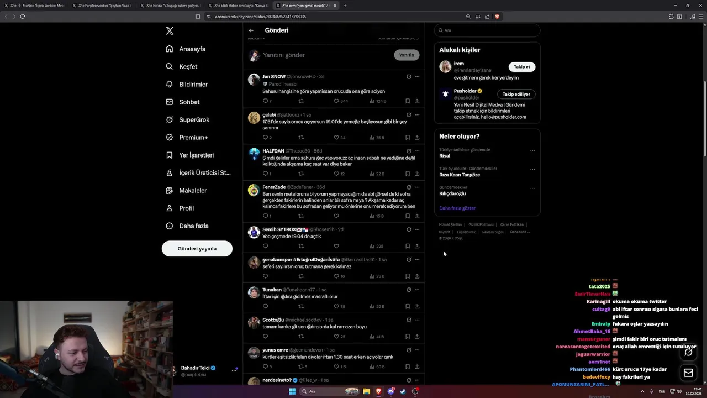
Task: Like Tunahan's reply
Action: [x=336, y=306]
